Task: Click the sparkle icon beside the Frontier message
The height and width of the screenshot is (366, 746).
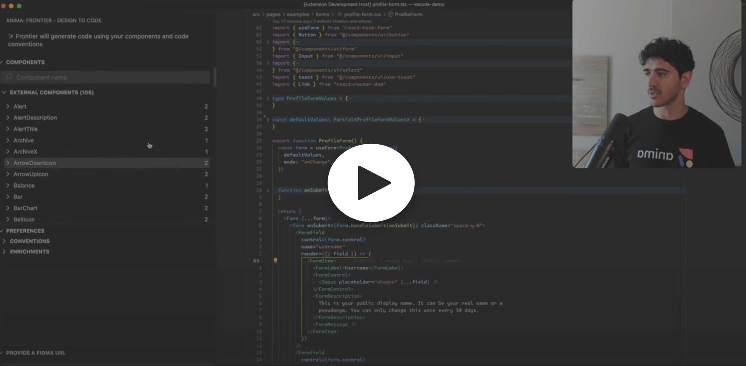Action: pos(11,36)
